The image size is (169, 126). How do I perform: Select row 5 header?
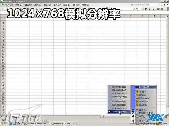3,32
